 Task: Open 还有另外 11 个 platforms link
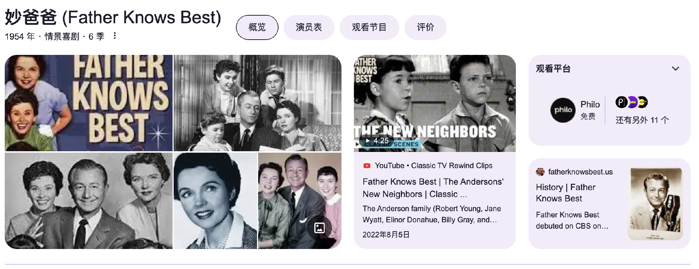(642, 120)
